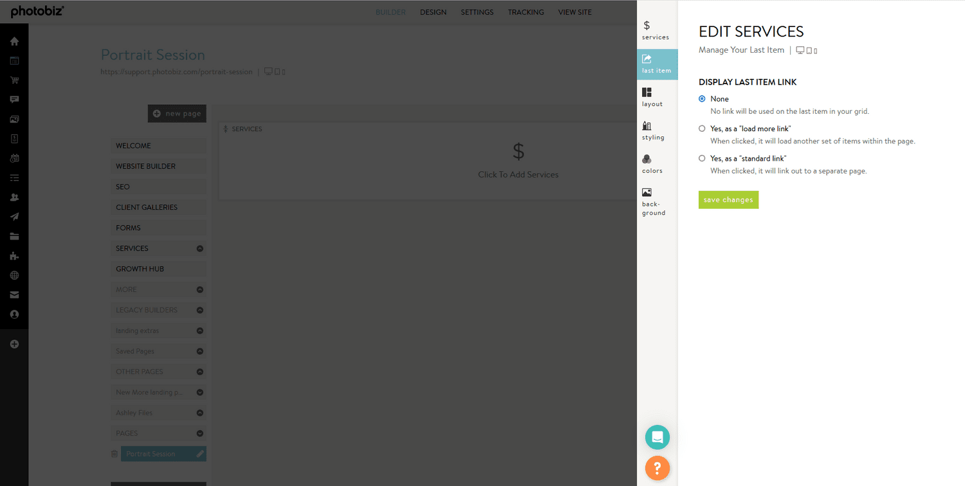Open the shopping cart icon in sidebar
Viewport: 965px width, 486px height.
point(14,80)
